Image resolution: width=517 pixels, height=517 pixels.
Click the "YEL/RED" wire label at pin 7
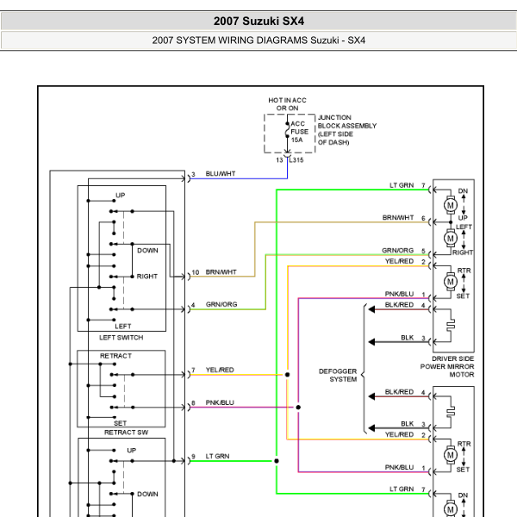[220, 370]
